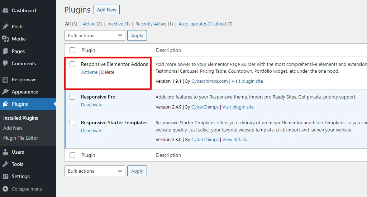The width and height of the screenshot is (367, 197).
Task: Click the Dashboard gauge icon
Action: (5, 10)
